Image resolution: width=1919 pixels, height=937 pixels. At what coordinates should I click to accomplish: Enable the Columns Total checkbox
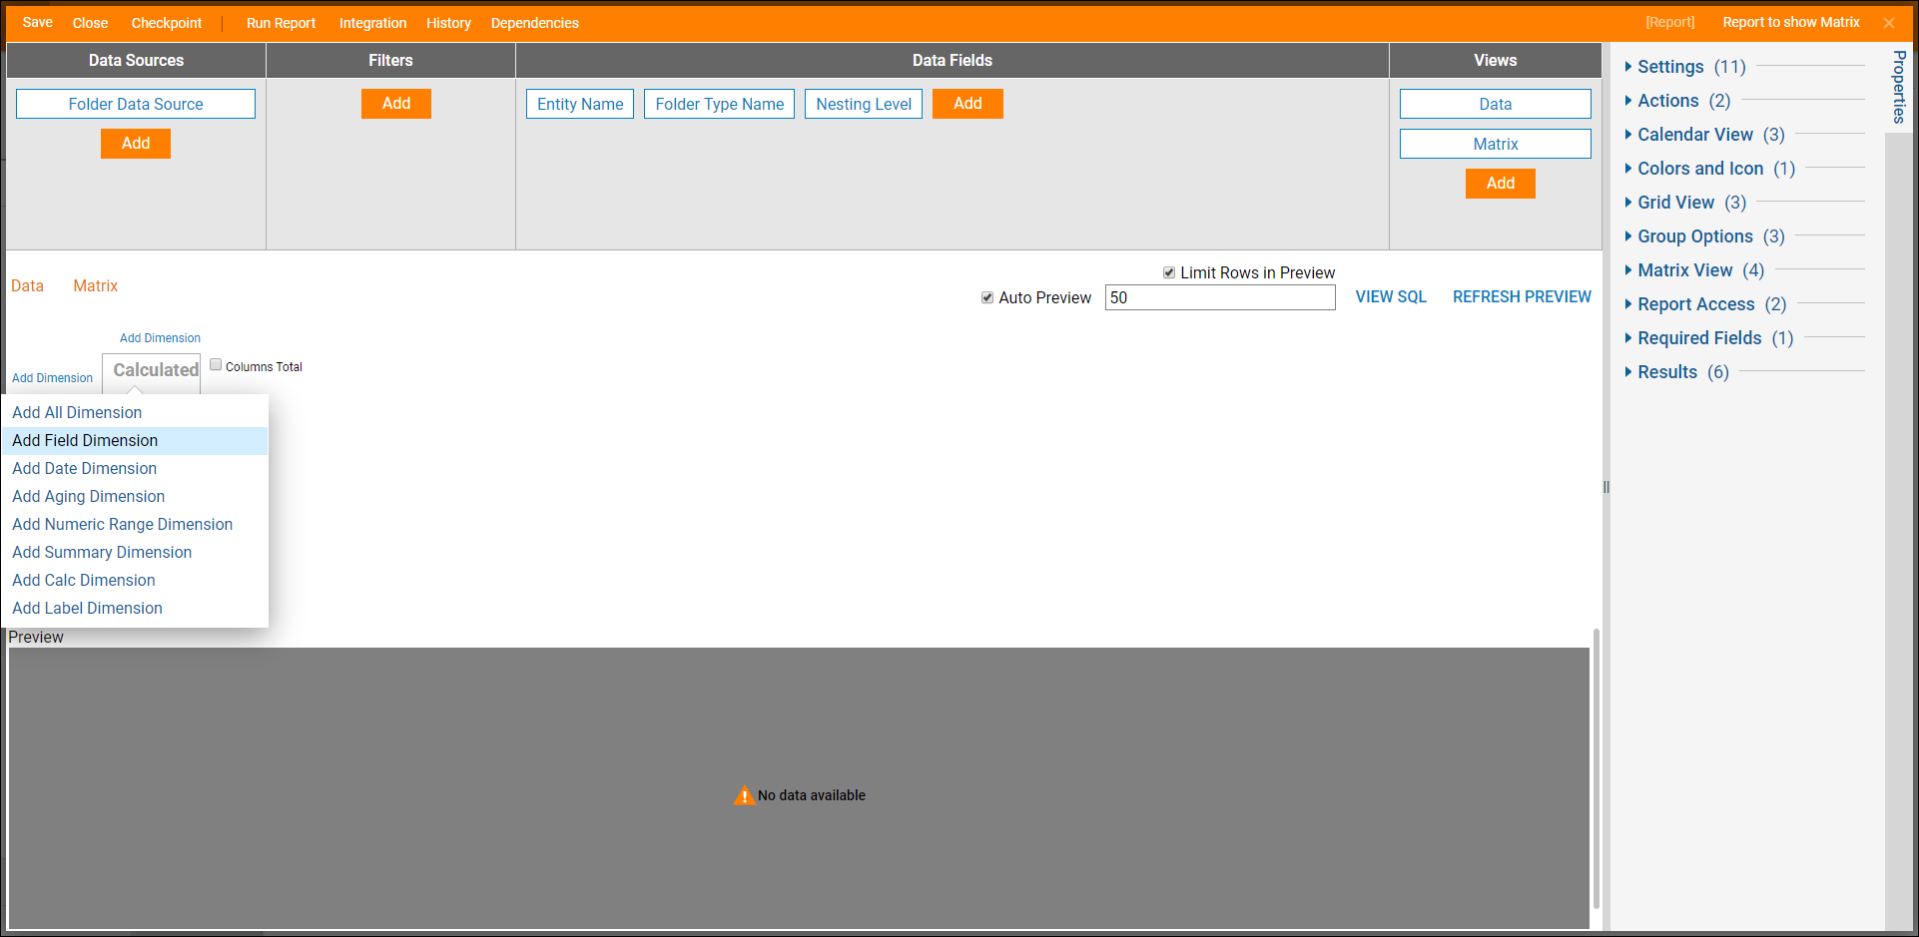[x=216, y=365]
